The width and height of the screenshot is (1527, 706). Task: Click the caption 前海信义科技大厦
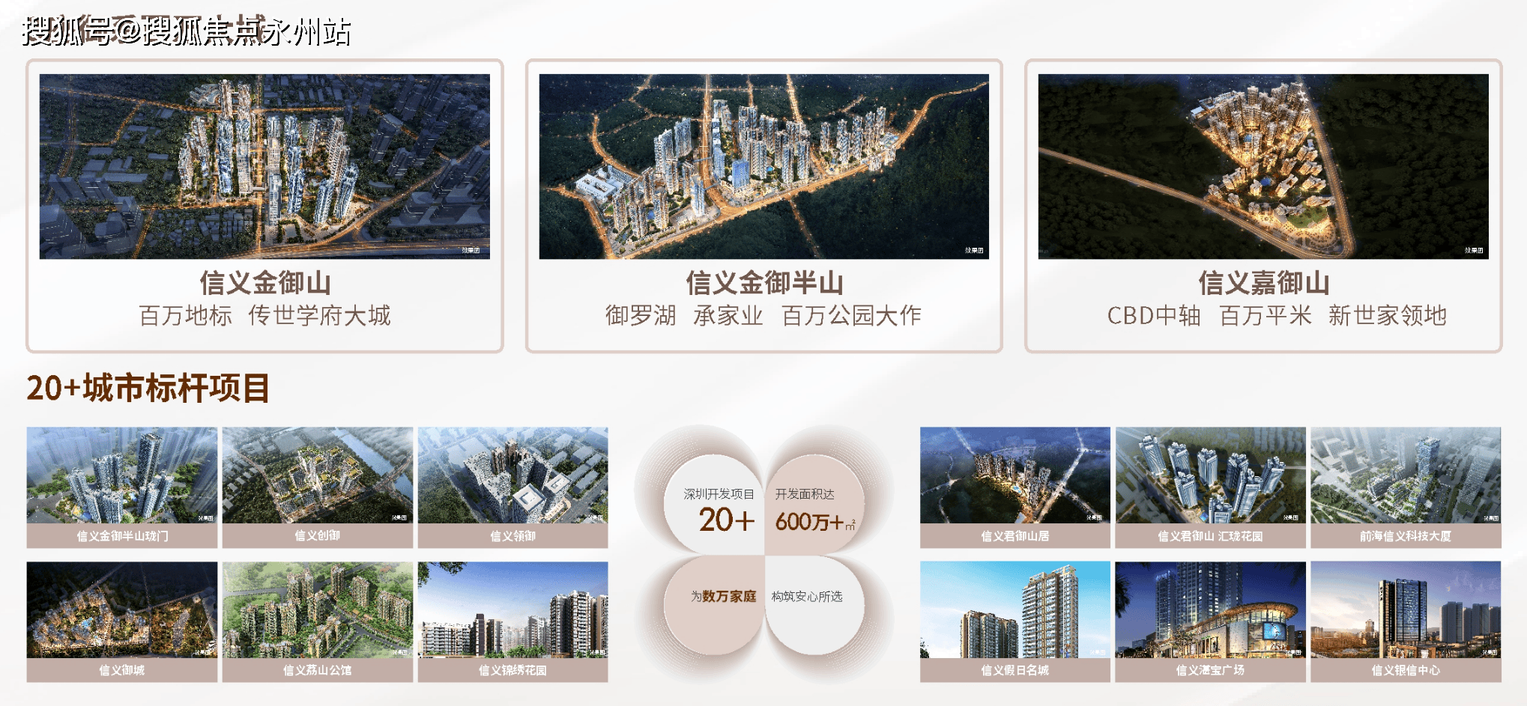pyautogui.click(x=1406, y=536)
